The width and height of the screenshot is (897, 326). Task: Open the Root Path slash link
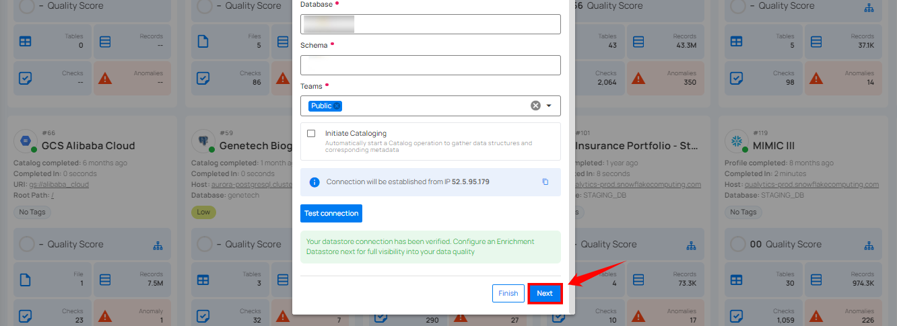(x=53, y=195)
